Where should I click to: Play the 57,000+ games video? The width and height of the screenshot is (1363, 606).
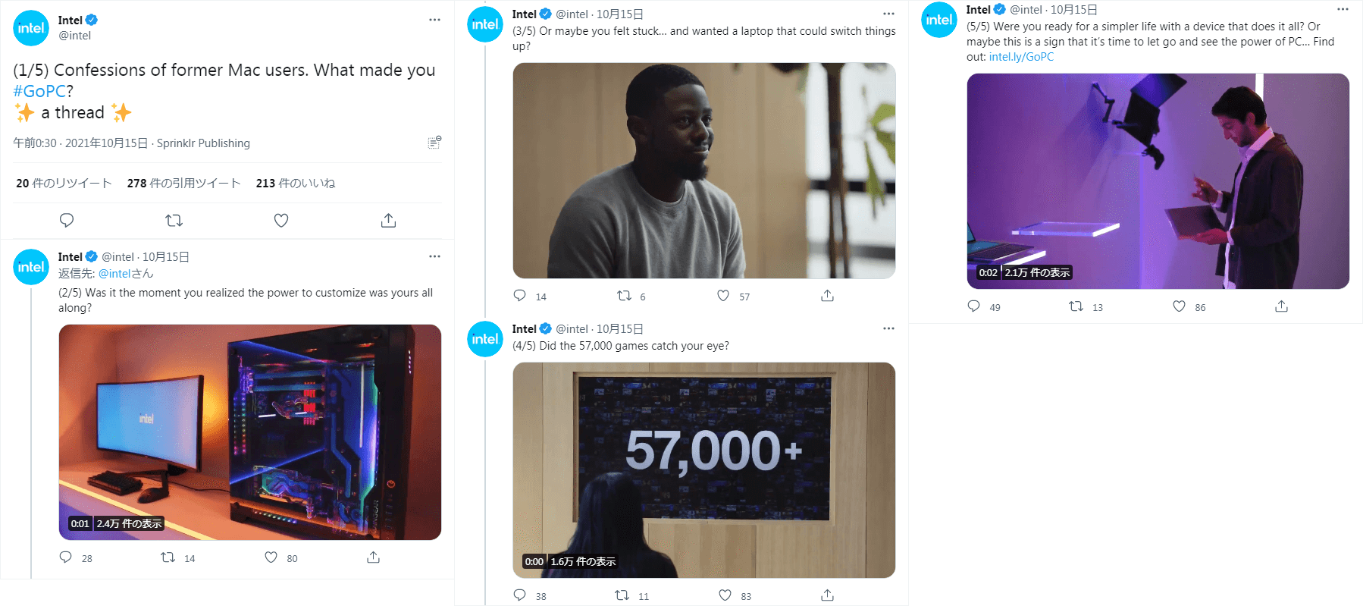[x=703, y=470]
